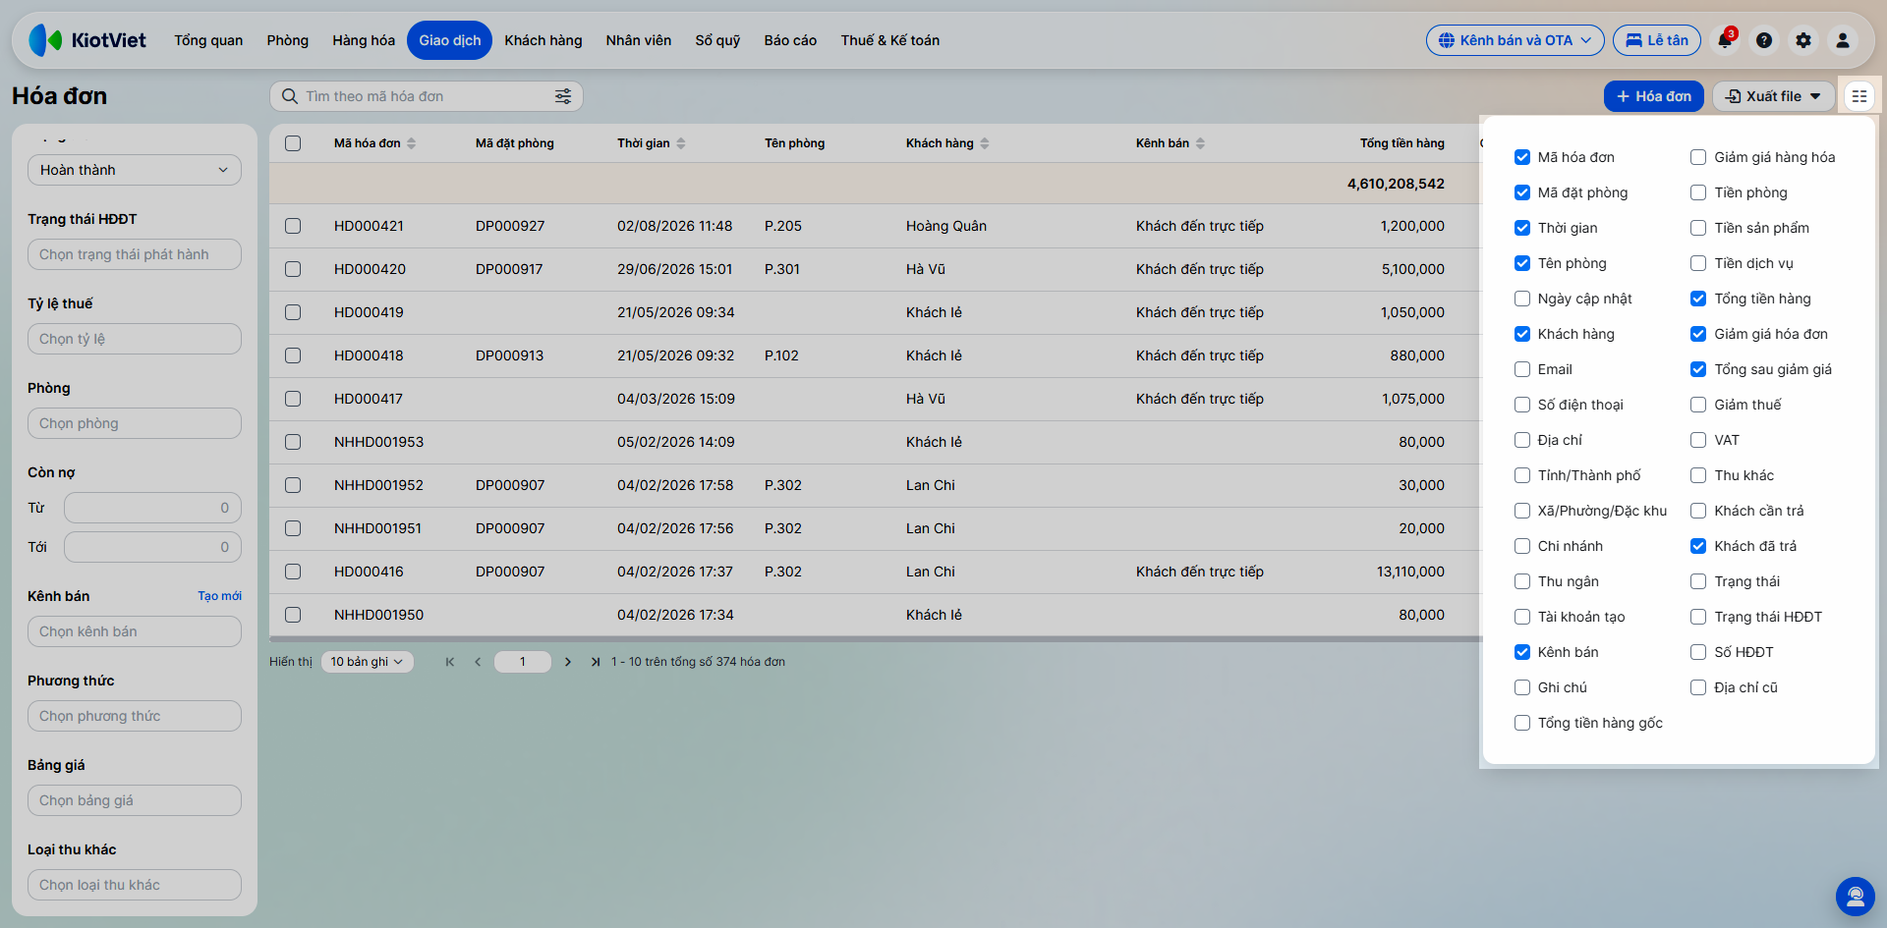Image resolution: width=1887 pixels, height=928 pixels.
Task: Go to the previous page
Action: point(478,662)
